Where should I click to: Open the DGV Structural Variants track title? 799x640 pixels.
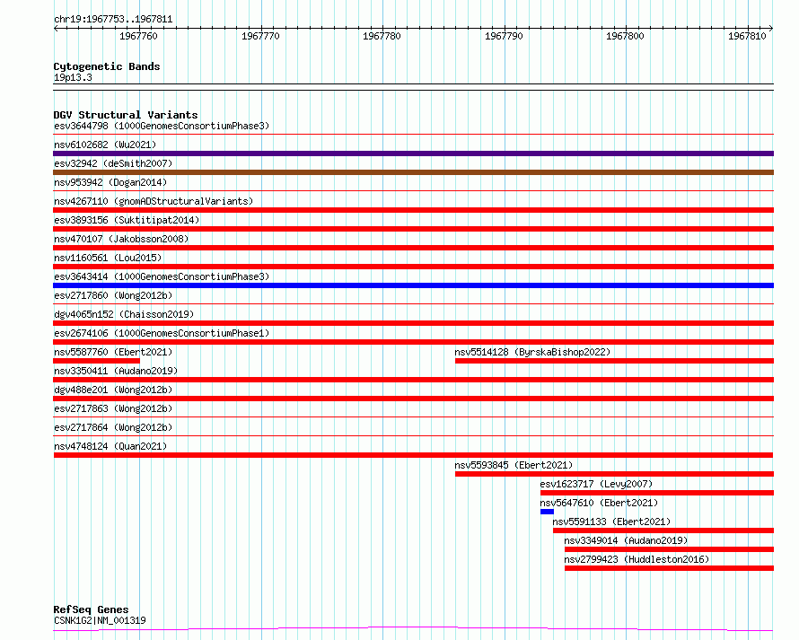[126, 115]
